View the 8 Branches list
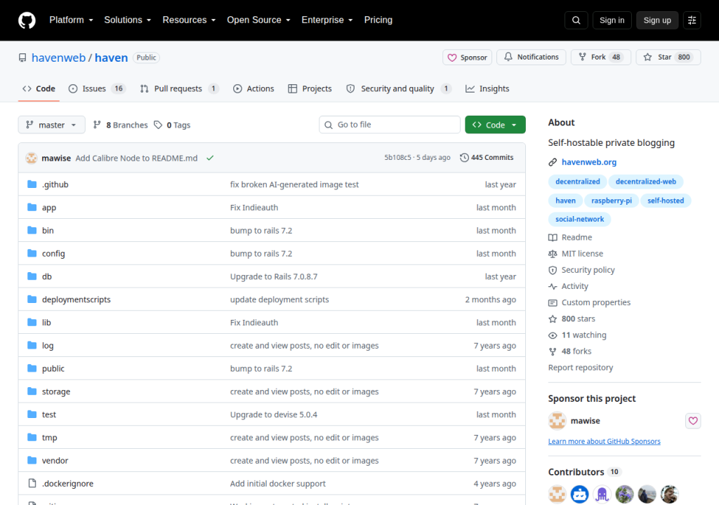 [120, 125]
